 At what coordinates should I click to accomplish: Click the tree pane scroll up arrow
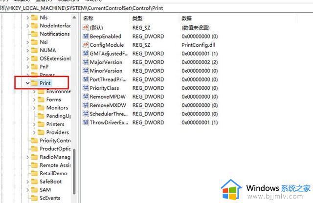[x=74, y=18]
